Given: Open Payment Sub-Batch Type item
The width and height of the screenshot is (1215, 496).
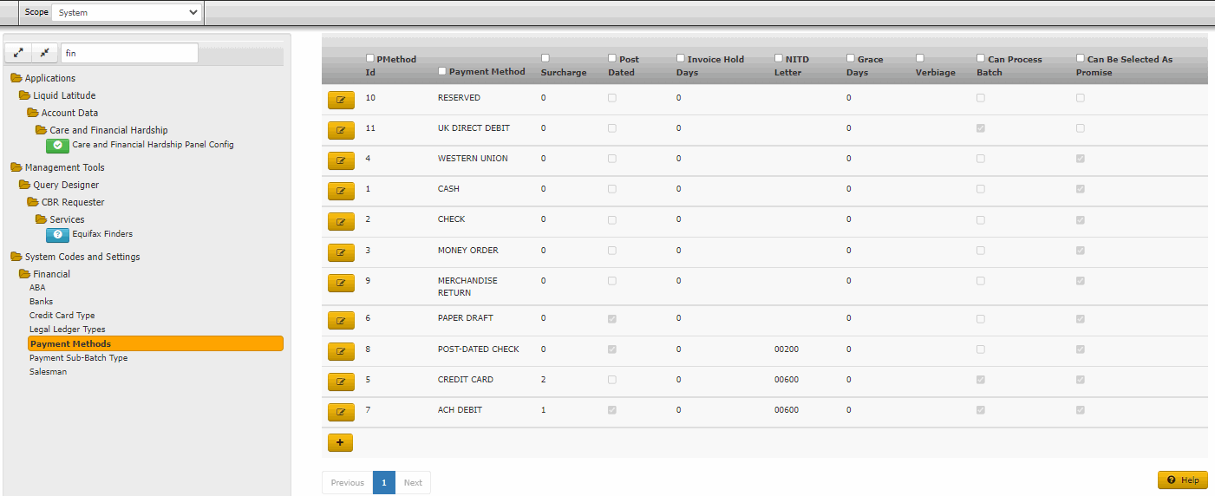Looking at the screenshot, I should tap(78, 357).
